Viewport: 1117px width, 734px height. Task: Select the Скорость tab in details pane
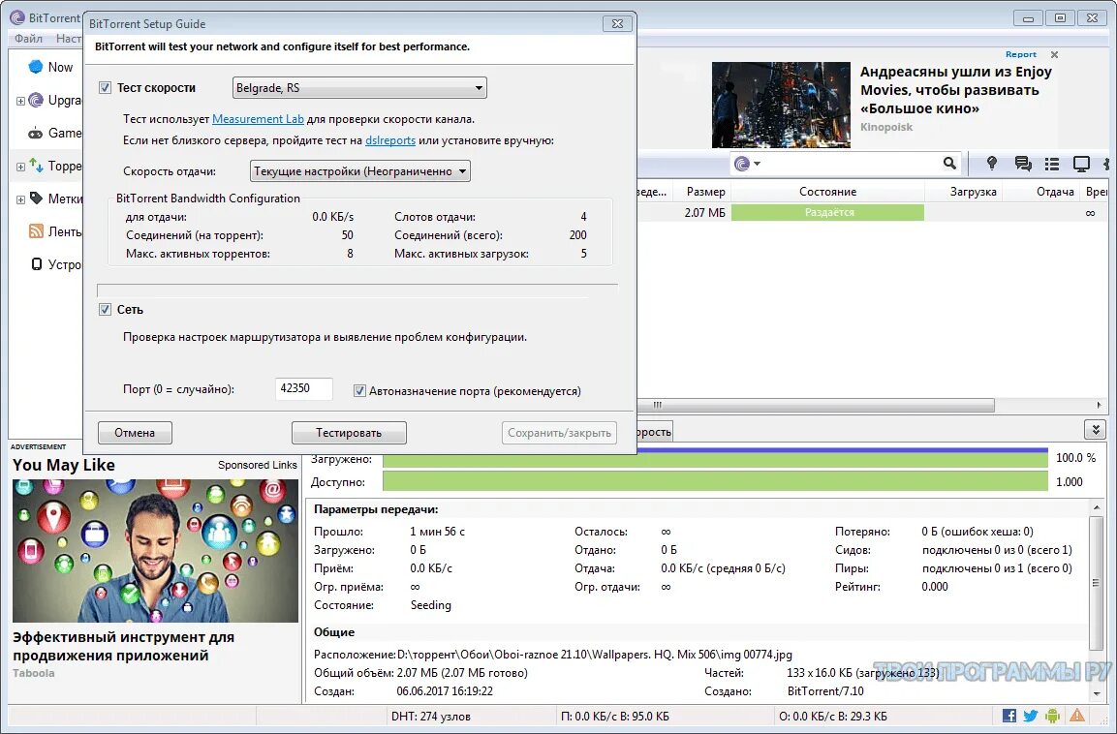(x=654, y=432)
